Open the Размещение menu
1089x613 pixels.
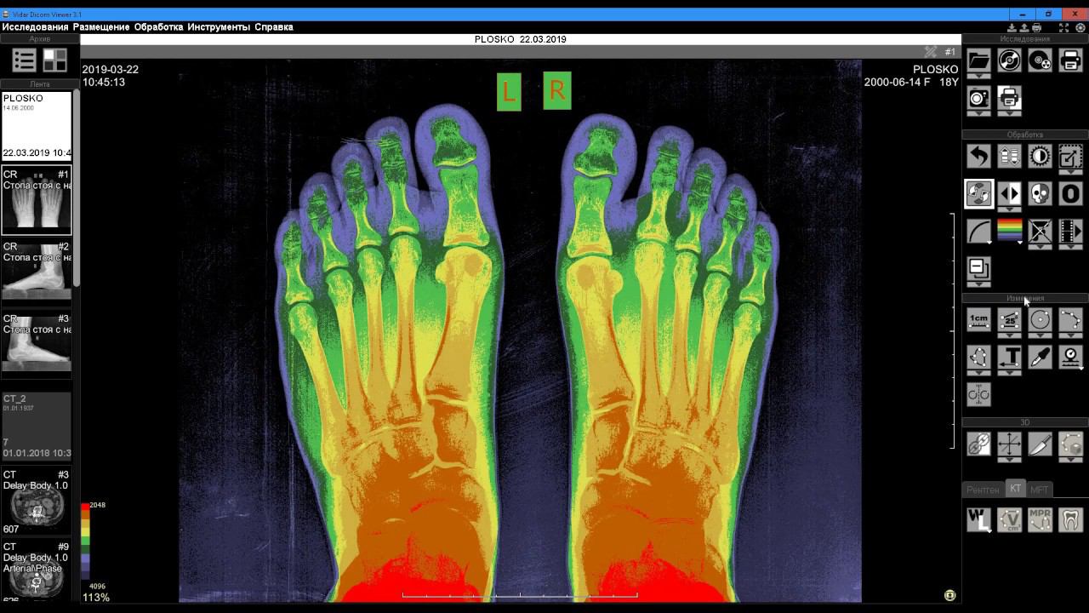[x=101, y=27]
